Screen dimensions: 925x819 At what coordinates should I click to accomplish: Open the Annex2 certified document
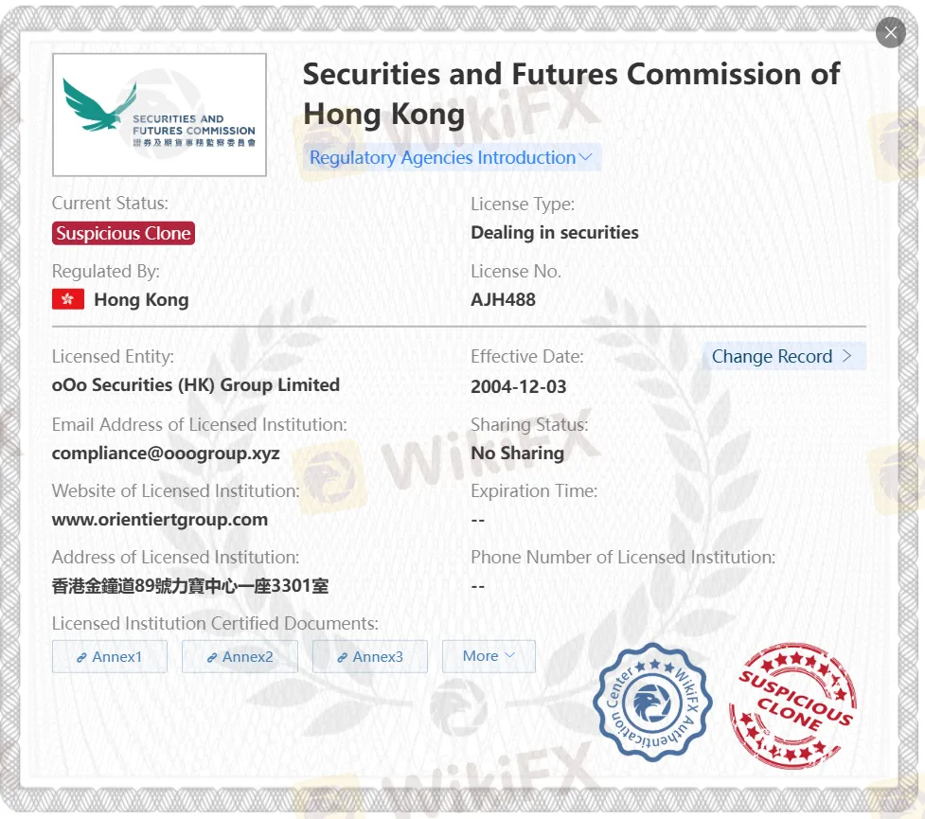tap(240, 657)
